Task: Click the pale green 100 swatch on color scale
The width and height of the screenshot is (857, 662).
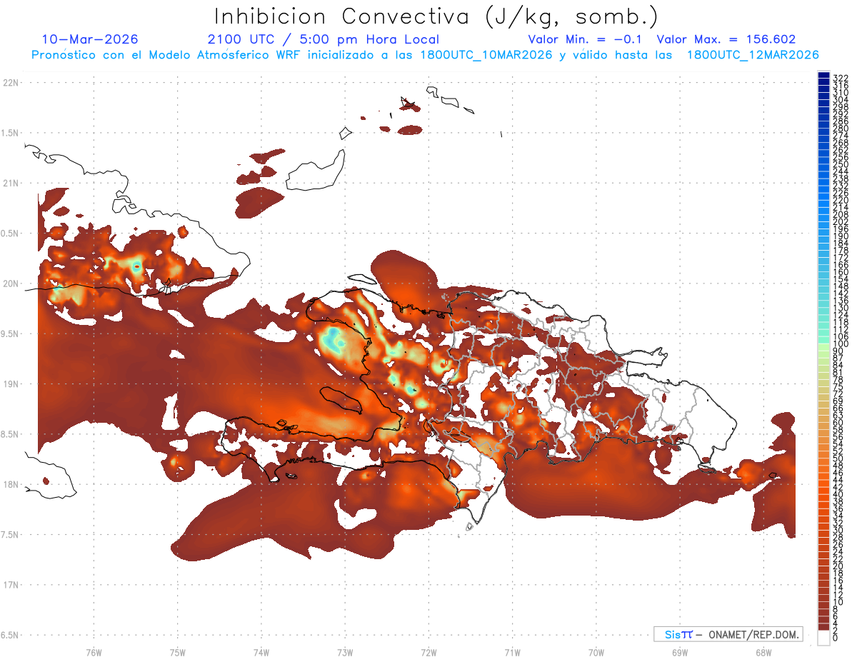Action: click(x=823, y=347)
